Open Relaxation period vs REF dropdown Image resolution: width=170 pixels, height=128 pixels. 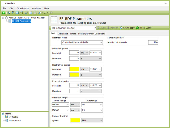96,85
